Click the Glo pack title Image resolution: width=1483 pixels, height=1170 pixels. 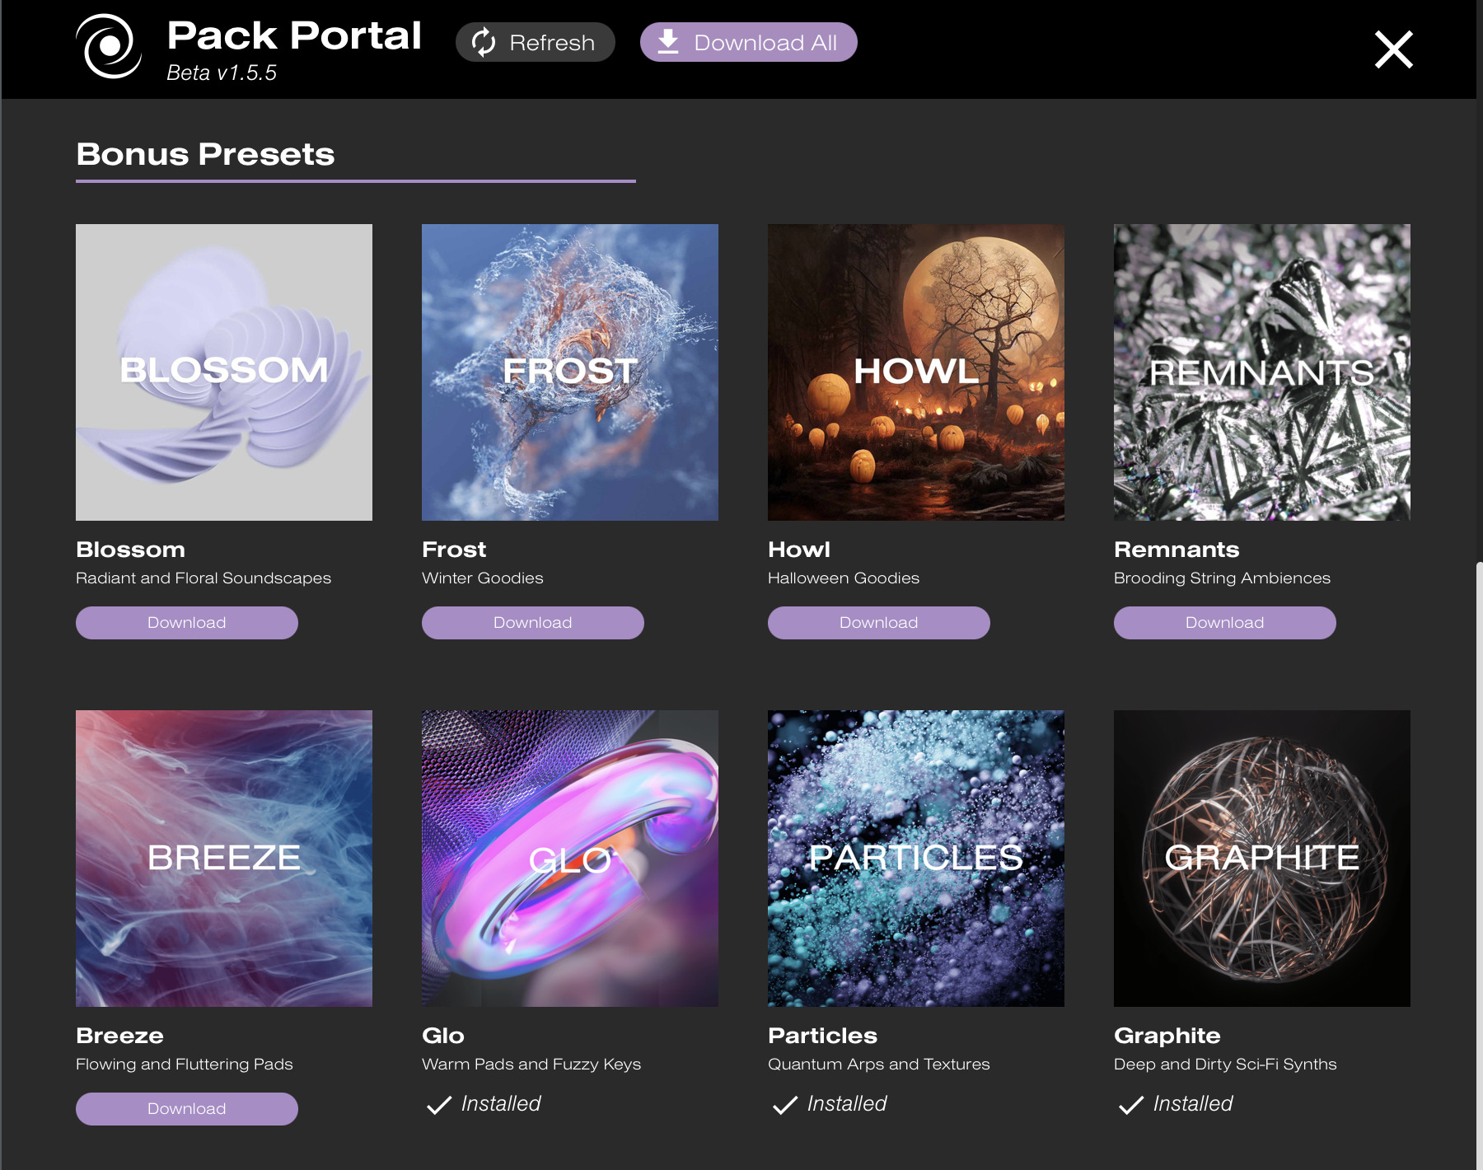443,1036
